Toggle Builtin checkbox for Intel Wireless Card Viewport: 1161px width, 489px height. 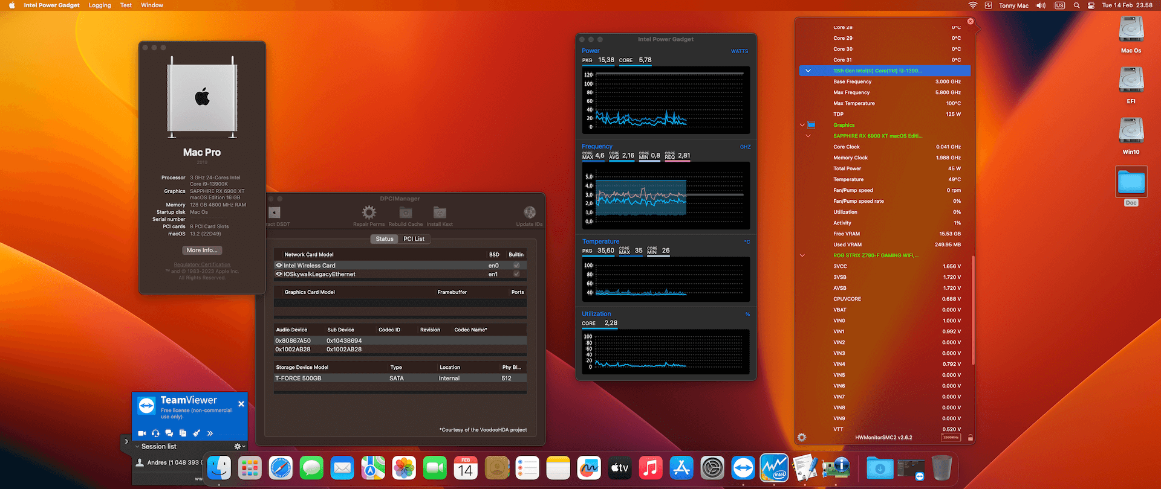[x=516, y=266]
